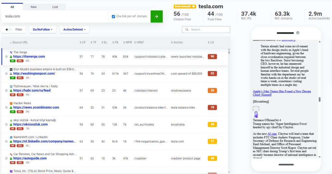Star the eksisozluk.com backlink row

[x=6, y=124]
